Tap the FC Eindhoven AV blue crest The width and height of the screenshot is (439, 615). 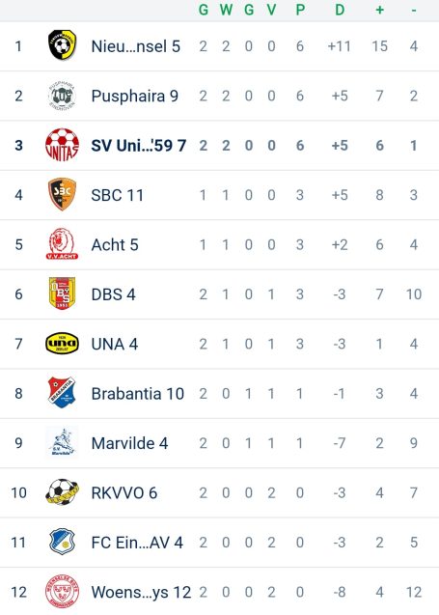(x=62, y=542)
